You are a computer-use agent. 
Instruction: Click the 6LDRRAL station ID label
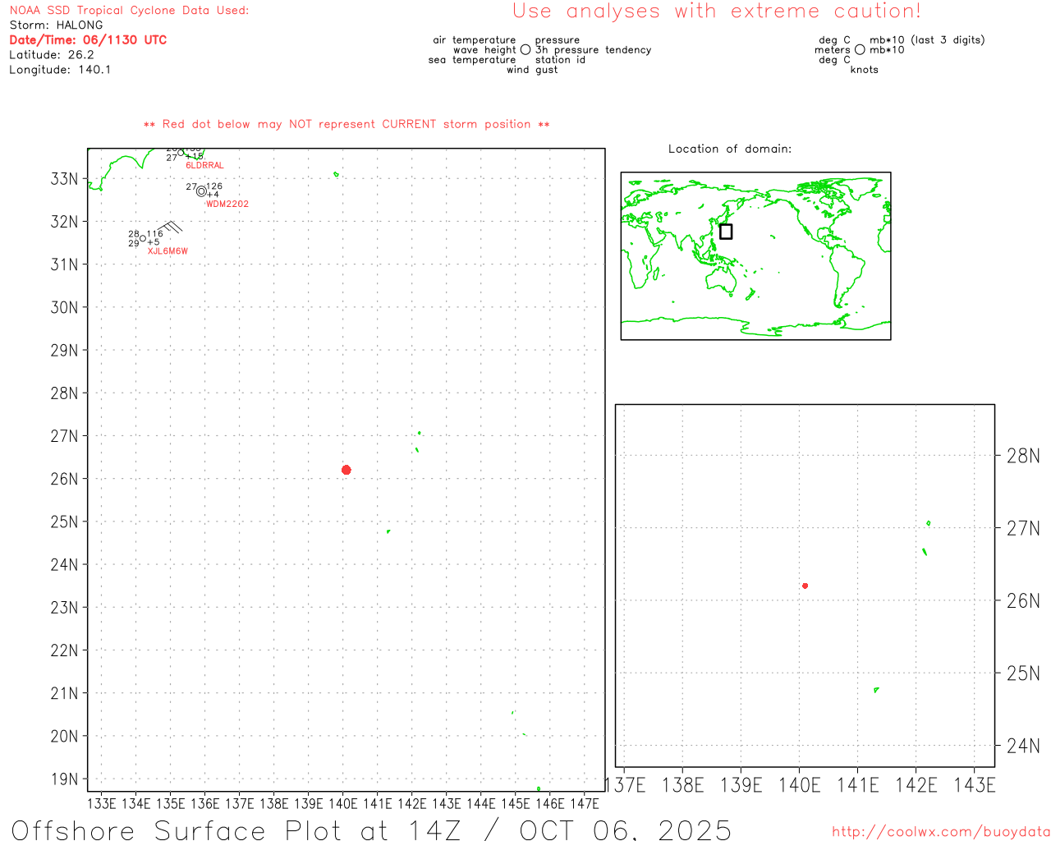pos(204,165)
